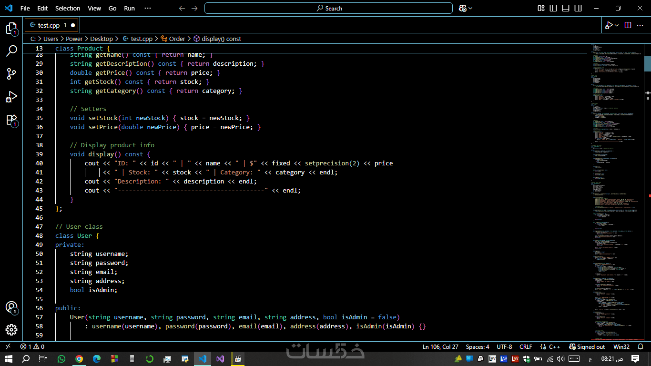Open the Extensions view
651x366 pixels.
coord(11,120)
